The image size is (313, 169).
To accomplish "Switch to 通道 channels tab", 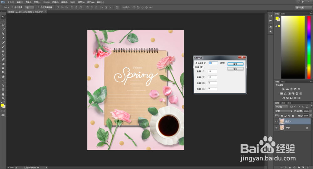I will [283, 103].
